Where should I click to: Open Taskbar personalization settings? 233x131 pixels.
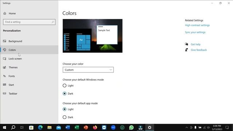coord(29,94)
